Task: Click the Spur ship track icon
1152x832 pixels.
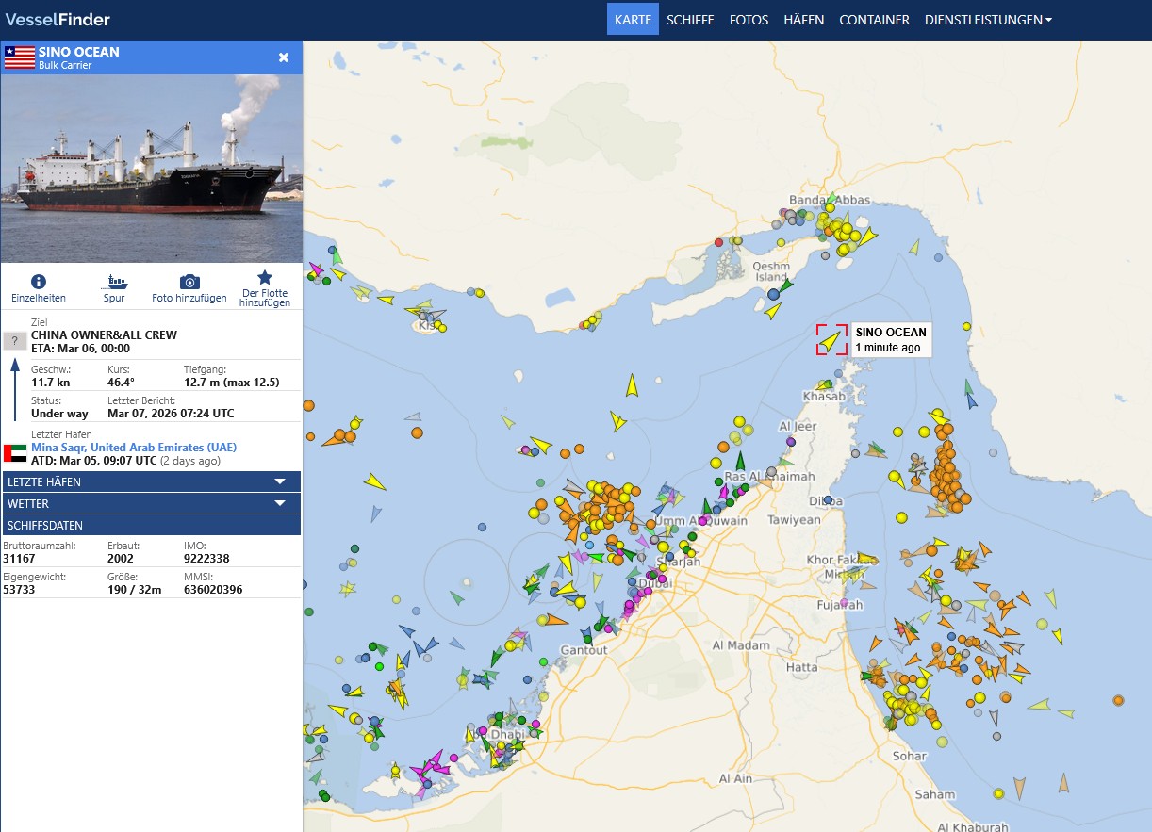Action: tap(114, 282)
